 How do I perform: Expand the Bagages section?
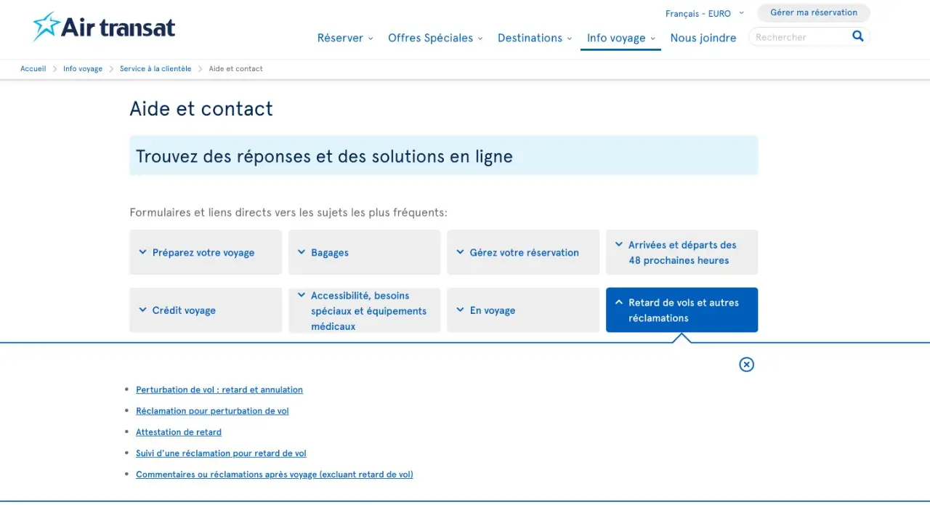coord(365,252)
